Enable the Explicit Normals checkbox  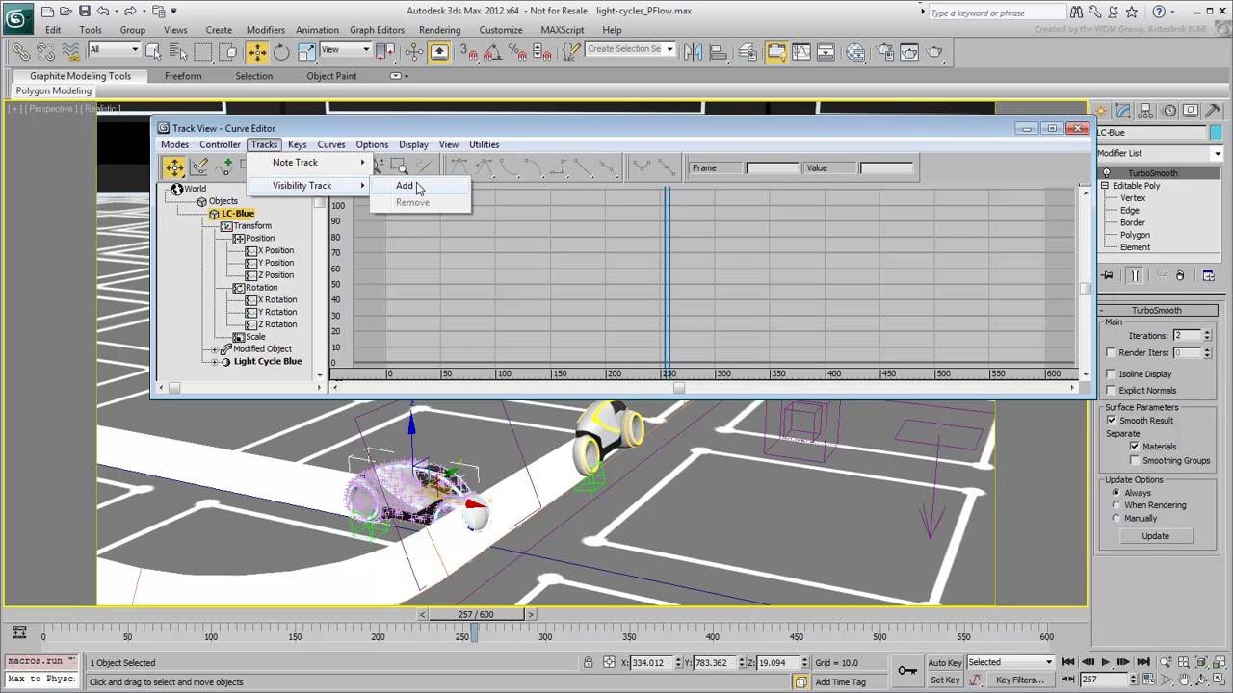pyautogui.click(x=1111, y=391)
